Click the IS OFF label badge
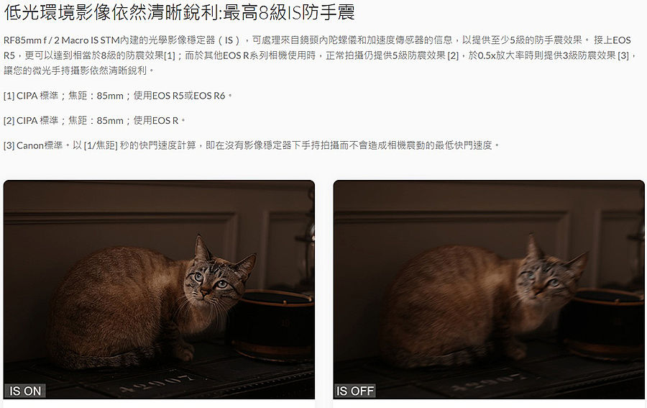This screenshot has height=408, width=647. pos(355,391)
